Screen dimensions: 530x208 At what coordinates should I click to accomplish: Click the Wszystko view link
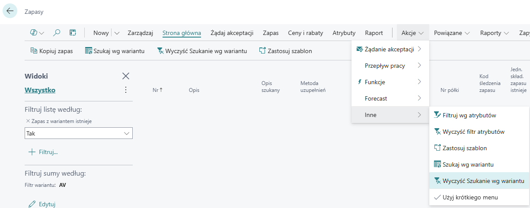click(40, 90)
